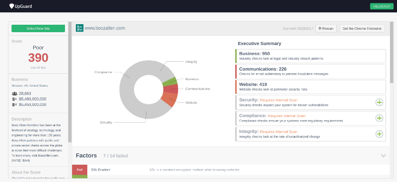Click orange Website slice of donut chart

(x=170, y=99)
